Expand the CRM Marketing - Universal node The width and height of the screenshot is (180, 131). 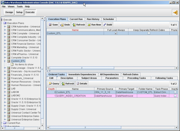(5, 47)
